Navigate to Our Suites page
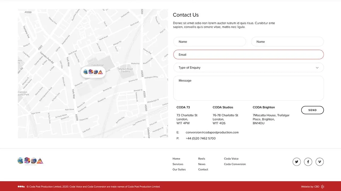The width and height of the screenshot is (341, 191). [179, 170]
